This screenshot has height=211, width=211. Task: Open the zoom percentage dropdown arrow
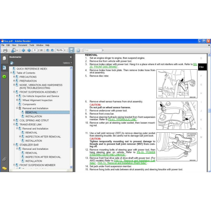click(x=65, y=50)
